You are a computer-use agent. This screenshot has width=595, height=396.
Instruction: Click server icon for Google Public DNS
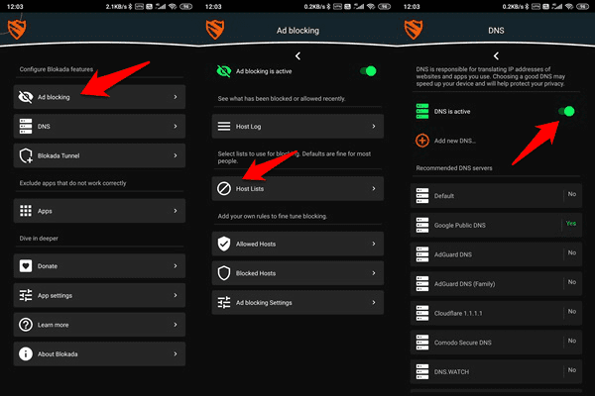tap(422, 225)
